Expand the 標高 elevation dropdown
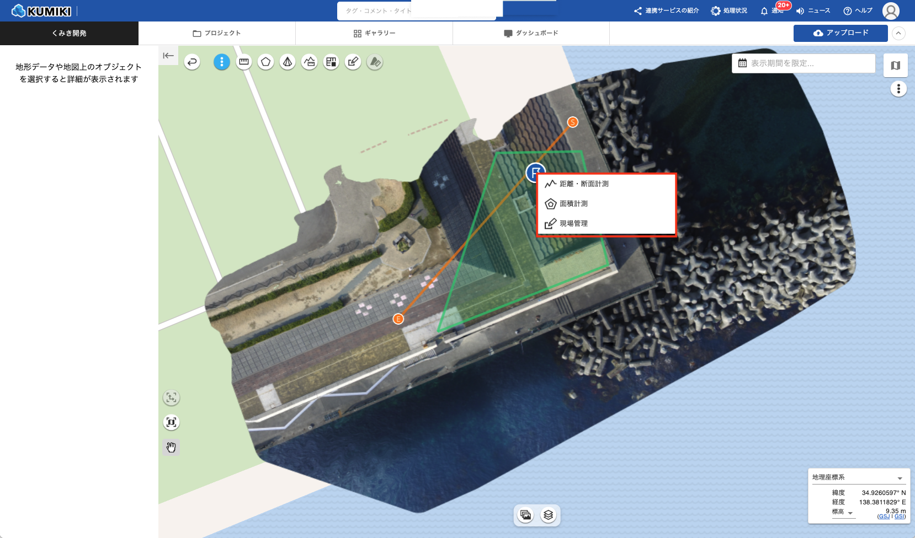This screenshot has height=538, width=915. click(x=850, y=513)
